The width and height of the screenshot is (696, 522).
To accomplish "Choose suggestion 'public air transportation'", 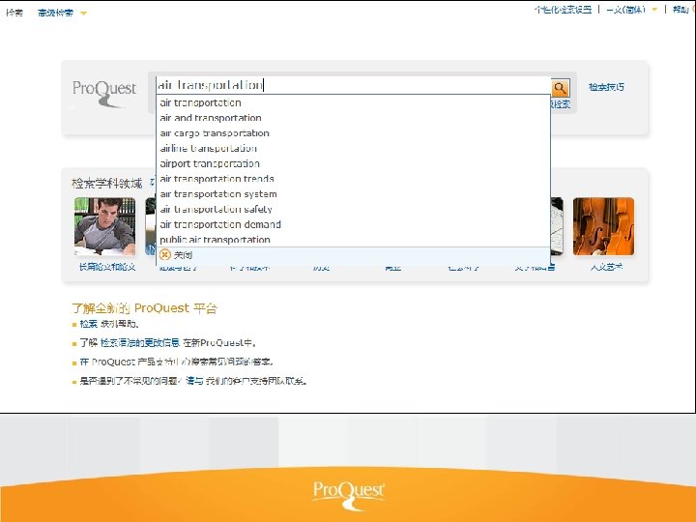I will click(354, 240).
